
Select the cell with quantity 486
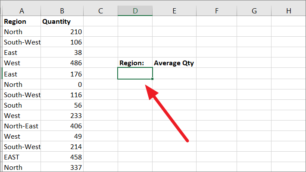point(62,63)
